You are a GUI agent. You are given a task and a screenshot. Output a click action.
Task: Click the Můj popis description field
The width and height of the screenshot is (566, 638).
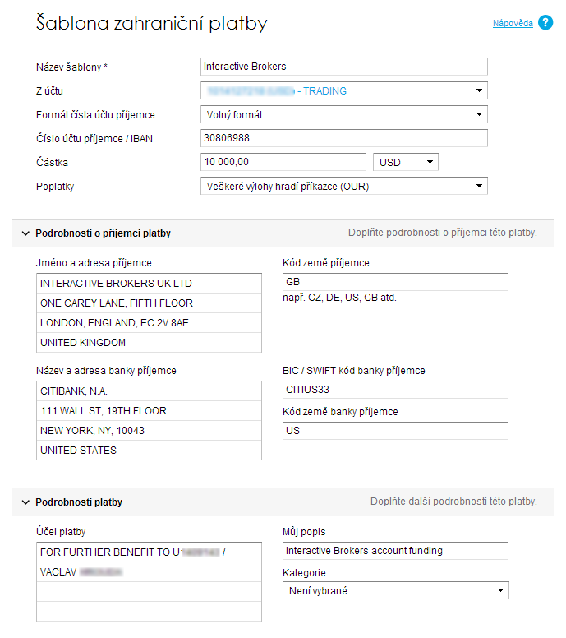click(394, 551)
